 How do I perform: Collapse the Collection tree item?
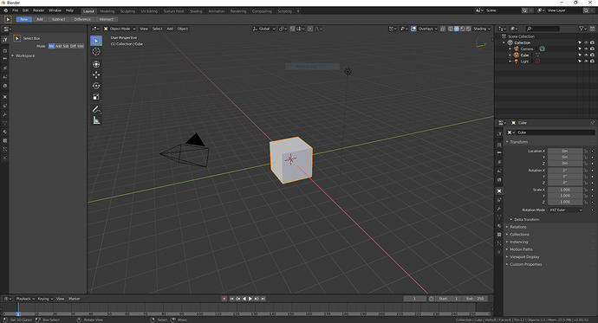pos(504,42)
